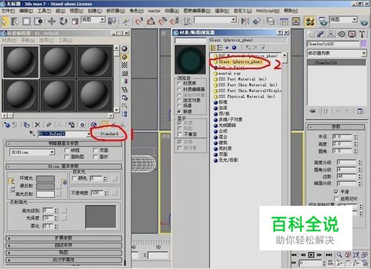Open the Hierarchy tab in command panel
Screen dimensions: 371x269
pos(331,34)
